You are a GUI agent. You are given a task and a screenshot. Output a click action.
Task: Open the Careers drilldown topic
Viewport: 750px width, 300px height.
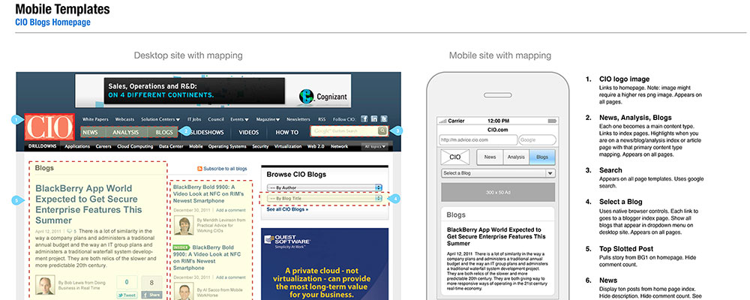[x=103, y=146]
